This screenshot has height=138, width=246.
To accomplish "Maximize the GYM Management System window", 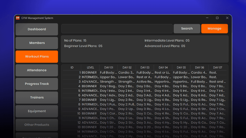I will click(217, 18).
